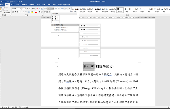Image resolution: width=170 pixels, height=109 pixels.
Task: Click the Show paragraph marks icon
Action: 69,9
